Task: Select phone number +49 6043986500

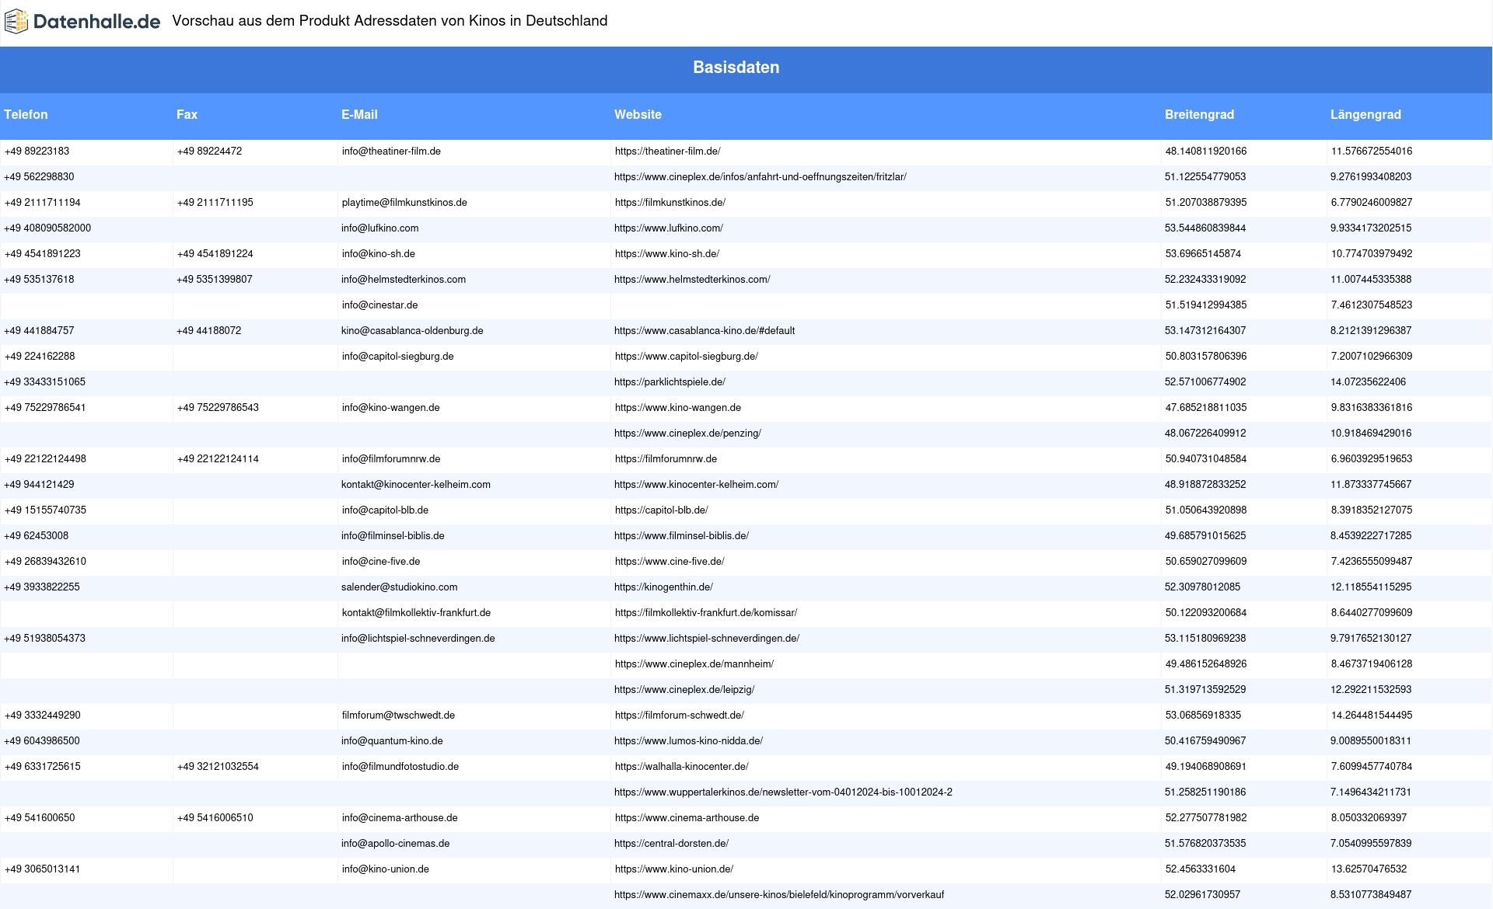Action: 42,741
